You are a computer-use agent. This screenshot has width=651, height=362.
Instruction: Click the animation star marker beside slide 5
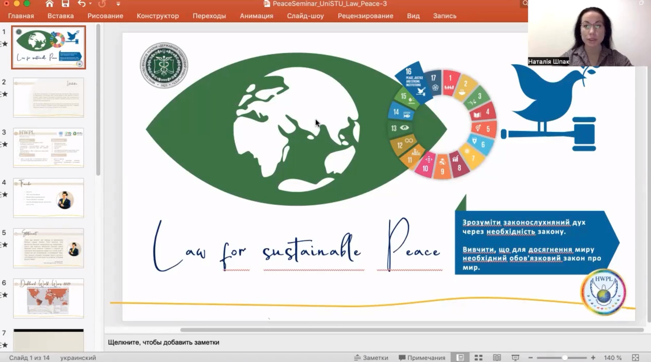(x=4, y=245)
